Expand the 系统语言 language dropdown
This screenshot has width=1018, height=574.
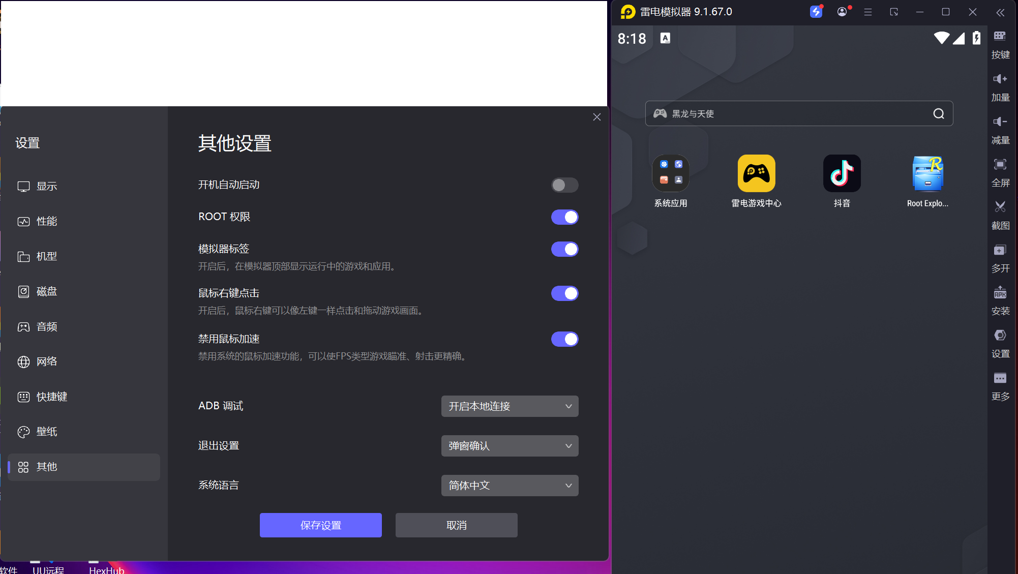pos(510,486)
